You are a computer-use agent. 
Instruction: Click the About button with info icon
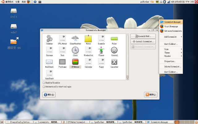point(49,95)
